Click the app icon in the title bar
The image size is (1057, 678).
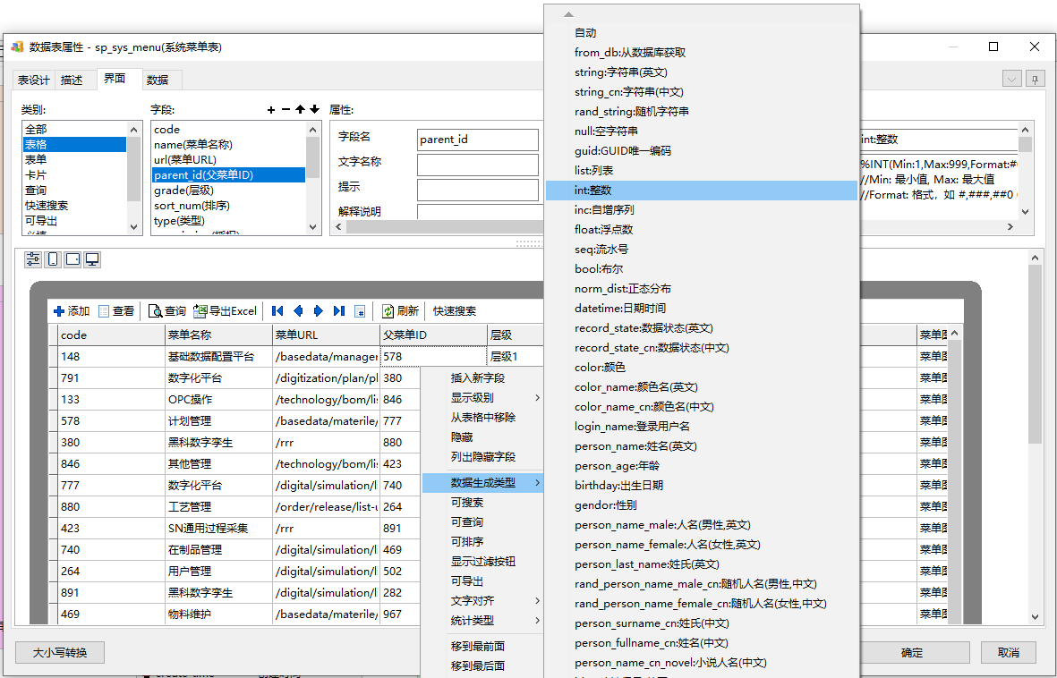pos(18,47)
